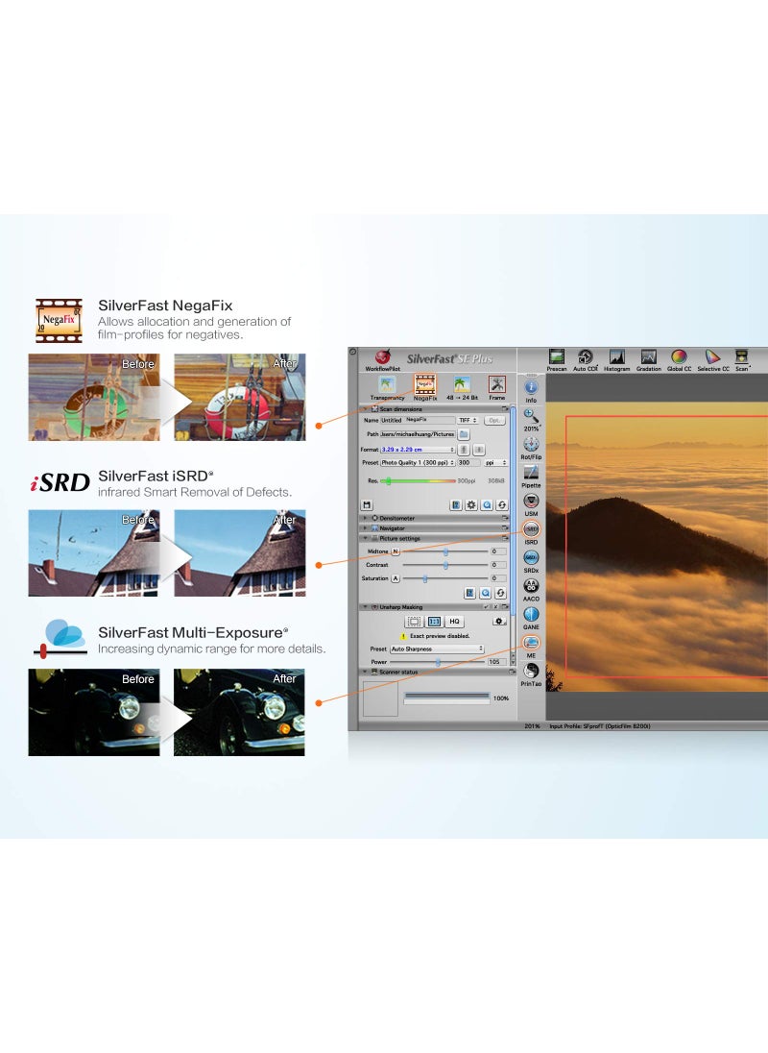
Task: Collapse the Scan dimensions section
Action: coord(366,408)
